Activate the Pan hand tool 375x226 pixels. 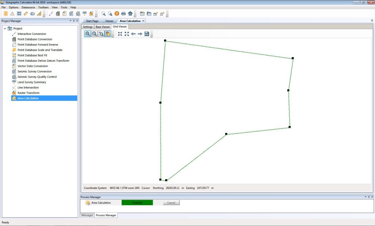(108, 34)
